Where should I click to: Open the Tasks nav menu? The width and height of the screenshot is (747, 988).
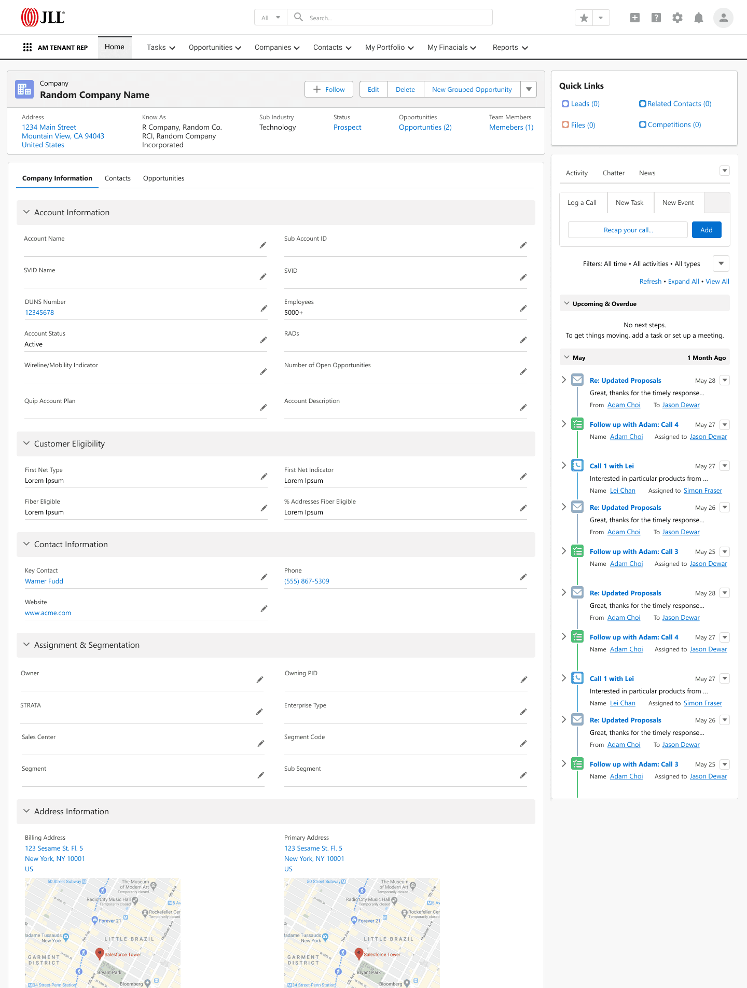point(161,47)
